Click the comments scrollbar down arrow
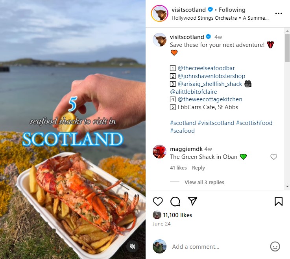This screenshot has width=290, height=259. point(287,186)
